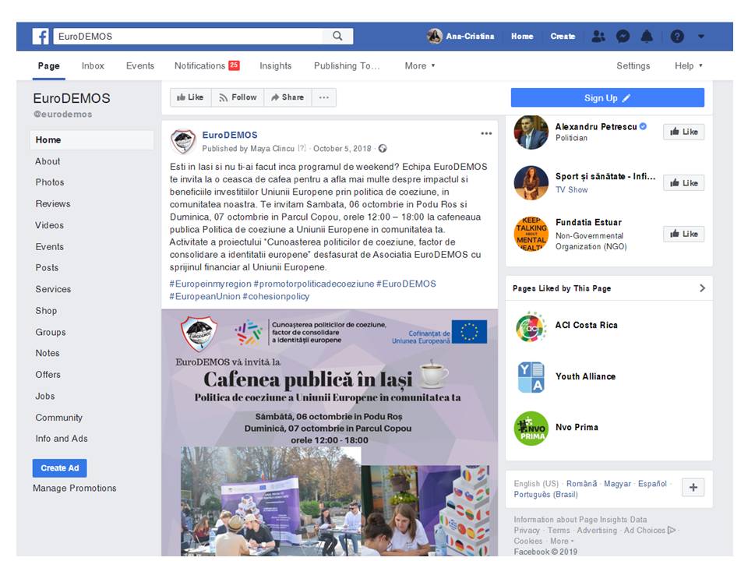Expand the footer More links

[562, 541]
